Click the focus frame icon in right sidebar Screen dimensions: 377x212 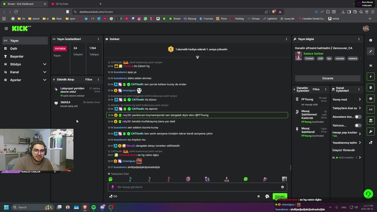pos(371,66)
